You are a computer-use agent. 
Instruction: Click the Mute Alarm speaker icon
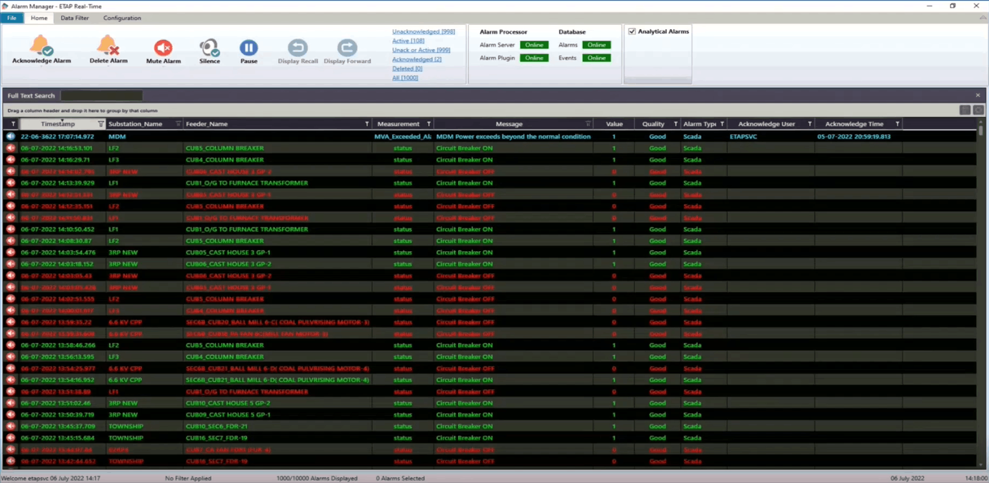pyautogui.click(x=163, y=48)
